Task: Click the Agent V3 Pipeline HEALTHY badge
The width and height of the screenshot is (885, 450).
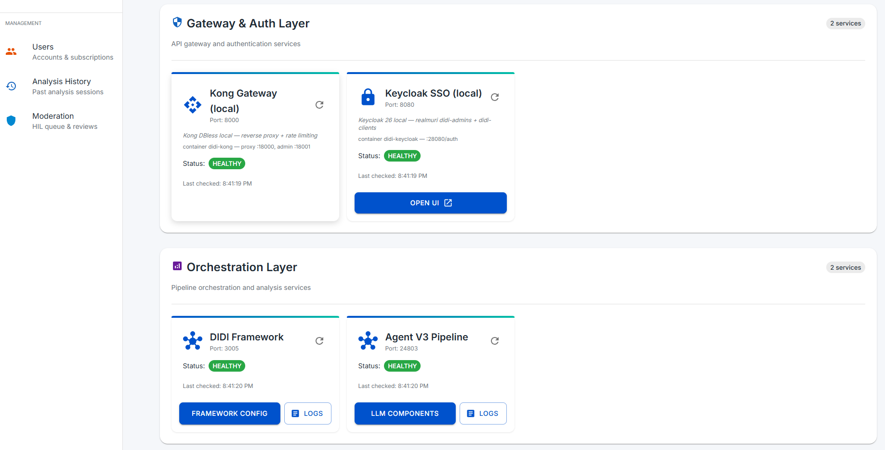Action: tap(402, 366)
